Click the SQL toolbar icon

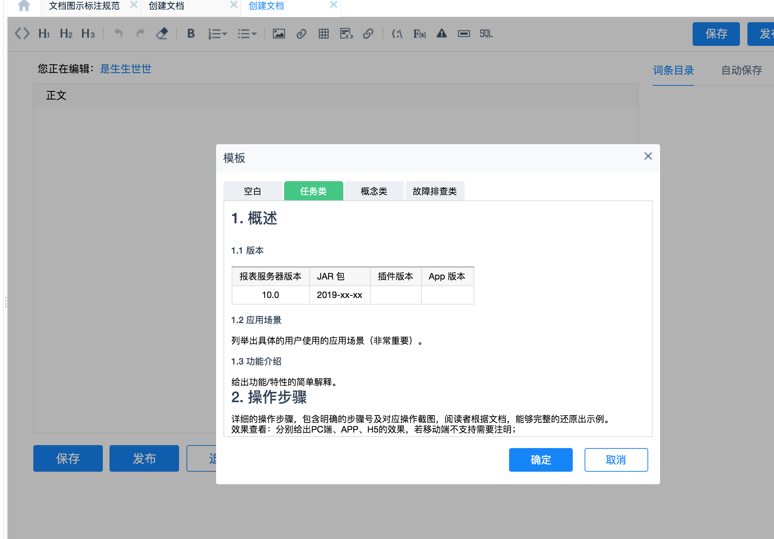pos(486,34)
